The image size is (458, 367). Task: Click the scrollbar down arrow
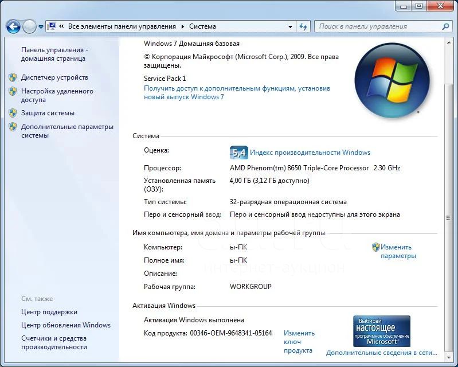(448, 357)
